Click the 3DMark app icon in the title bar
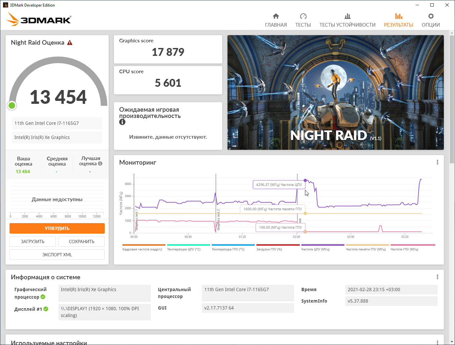 click(x=5, y=5)
